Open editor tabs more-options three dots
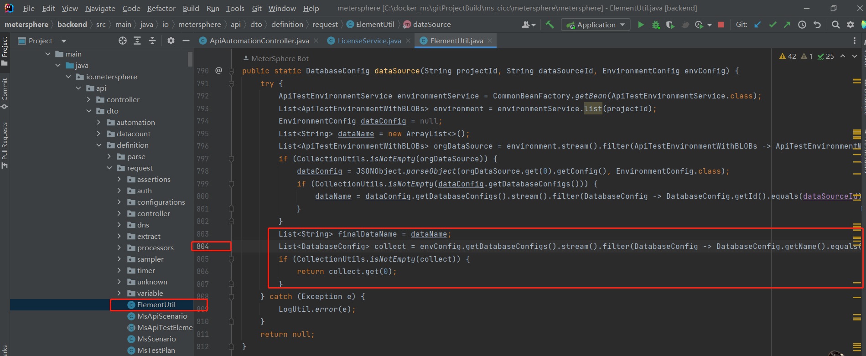Image resolution: width=866 pixels, height=356 pixels. [855, 41]
